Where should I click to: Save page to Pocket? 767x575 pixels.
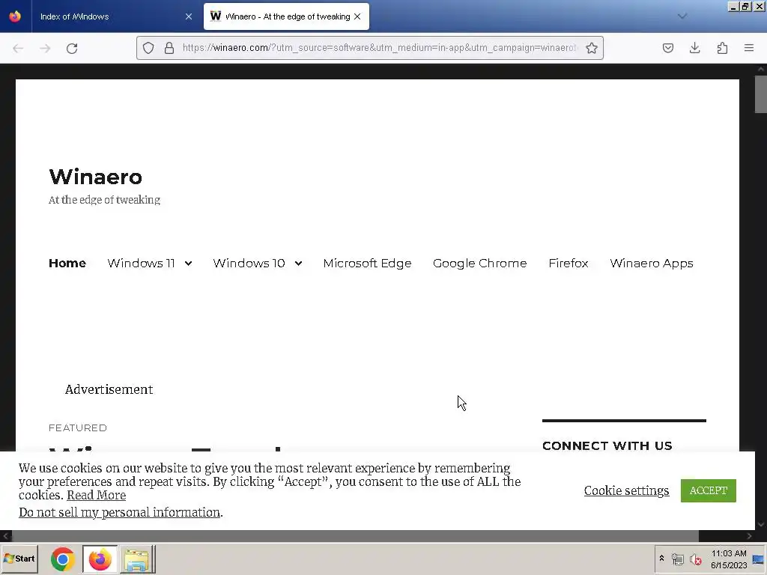click(x=667, y=48)
